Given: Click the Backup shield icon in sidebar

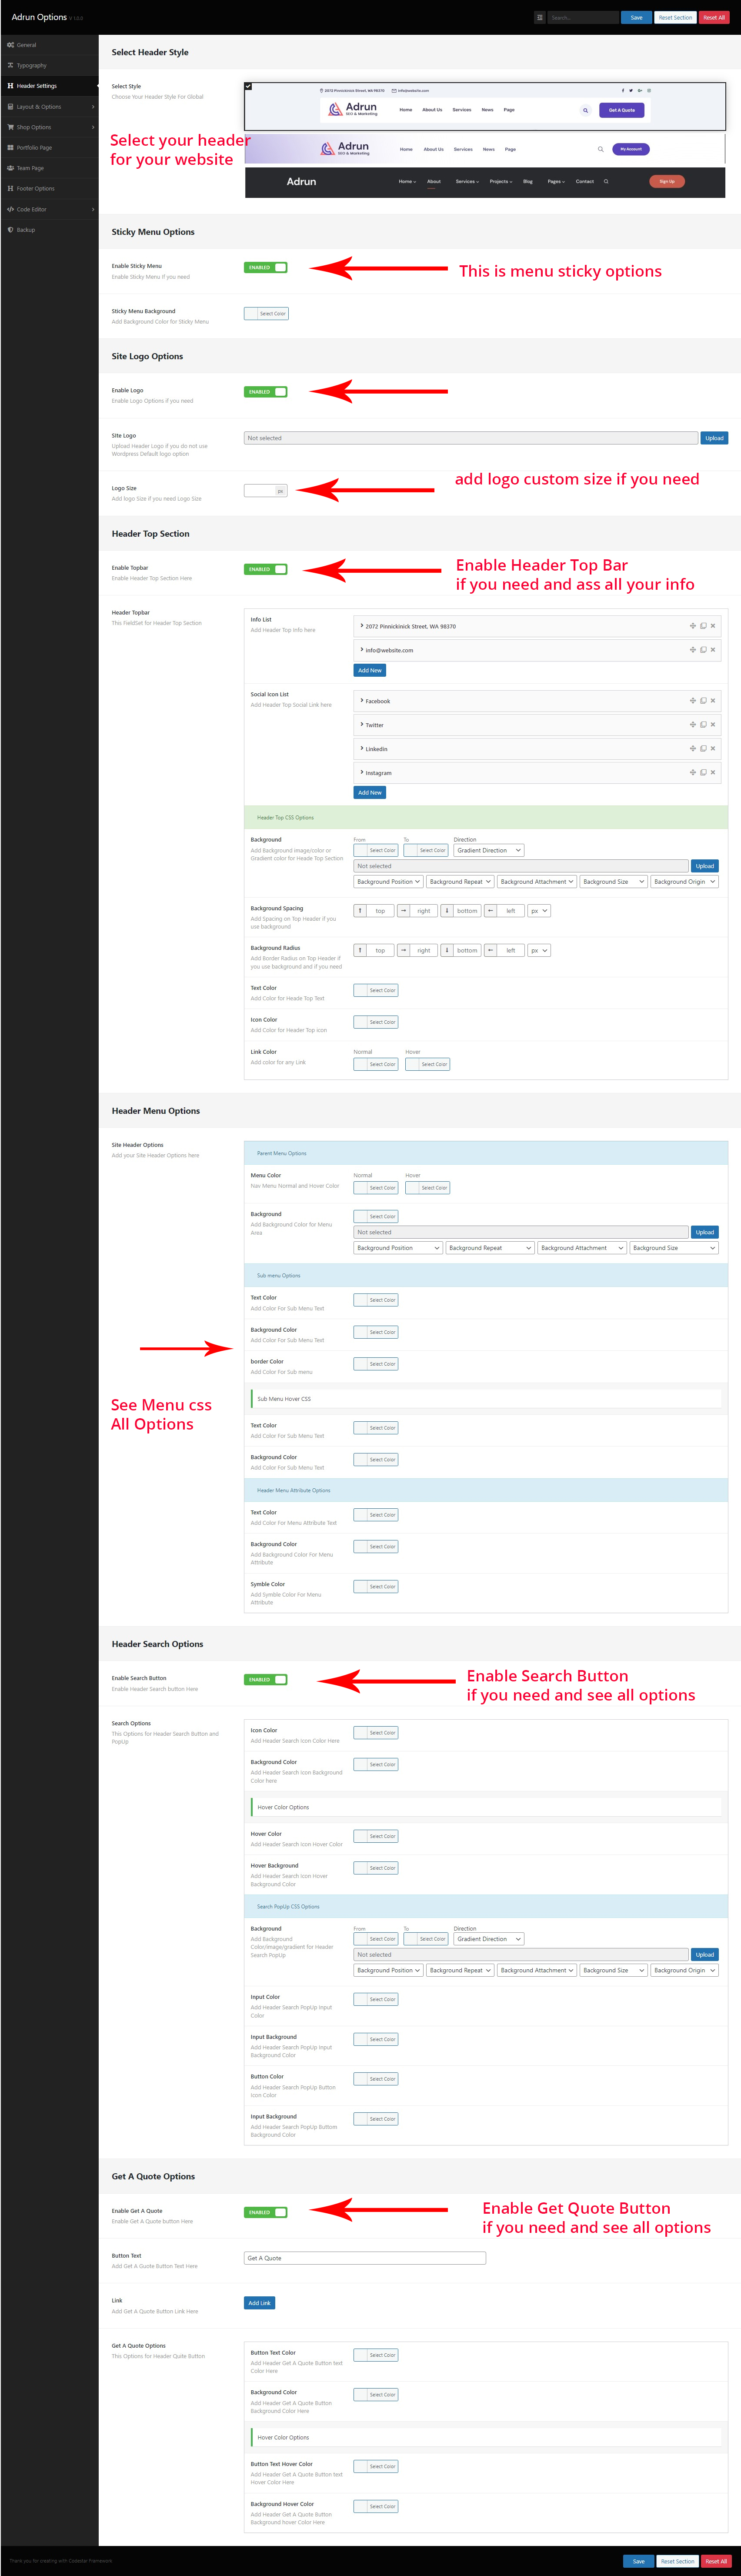Looking at the screenshot, I should coord(10,230).
